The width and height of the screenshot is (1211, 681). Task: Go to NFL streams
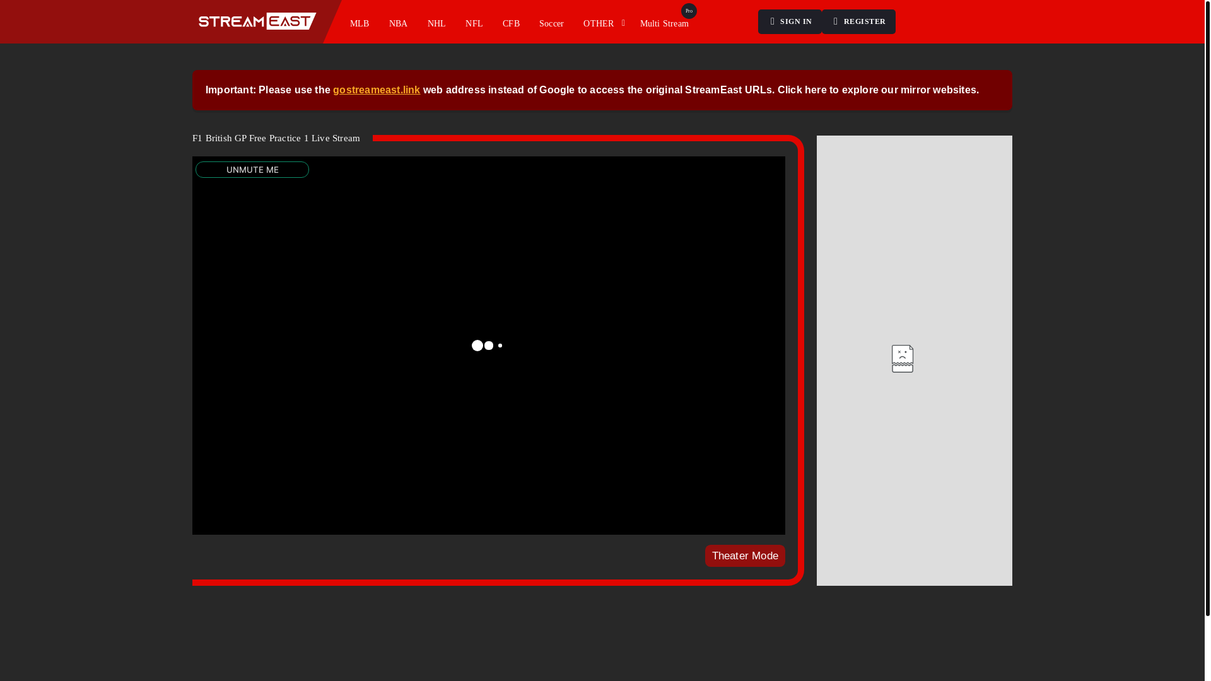pyautogui.click(x=474, y=23)
